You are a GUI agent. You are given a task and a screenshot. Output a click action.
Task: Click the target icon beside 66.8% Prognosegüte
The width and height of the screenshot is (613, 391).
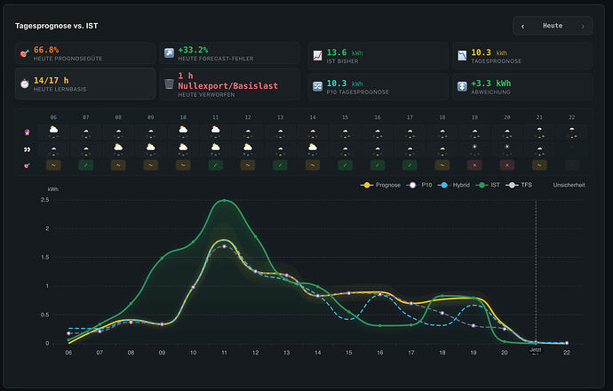24,53
